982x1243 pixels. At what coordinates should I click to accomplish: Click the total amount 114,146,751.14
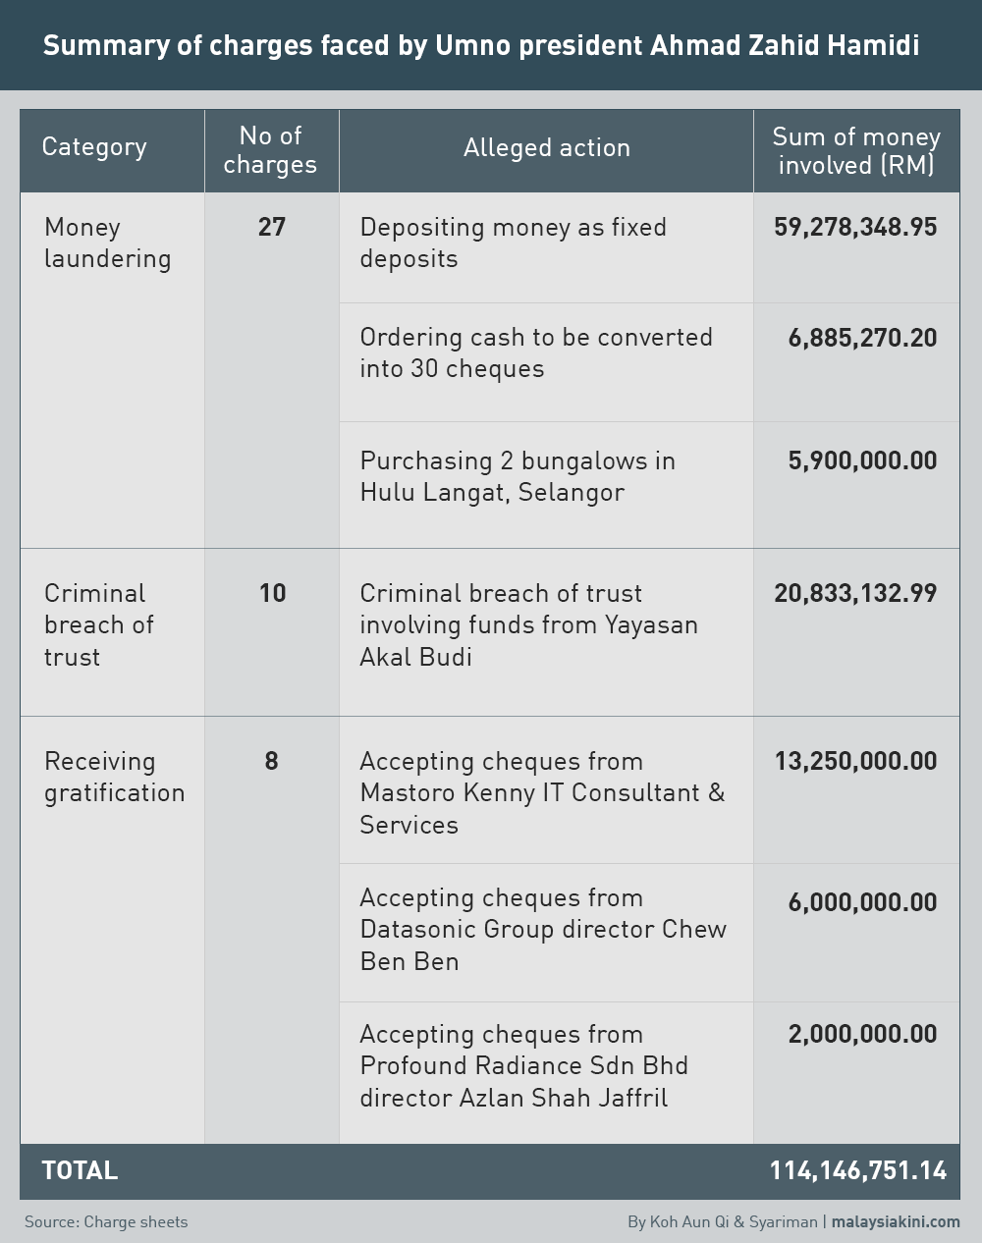click(x=858, y=1170)
